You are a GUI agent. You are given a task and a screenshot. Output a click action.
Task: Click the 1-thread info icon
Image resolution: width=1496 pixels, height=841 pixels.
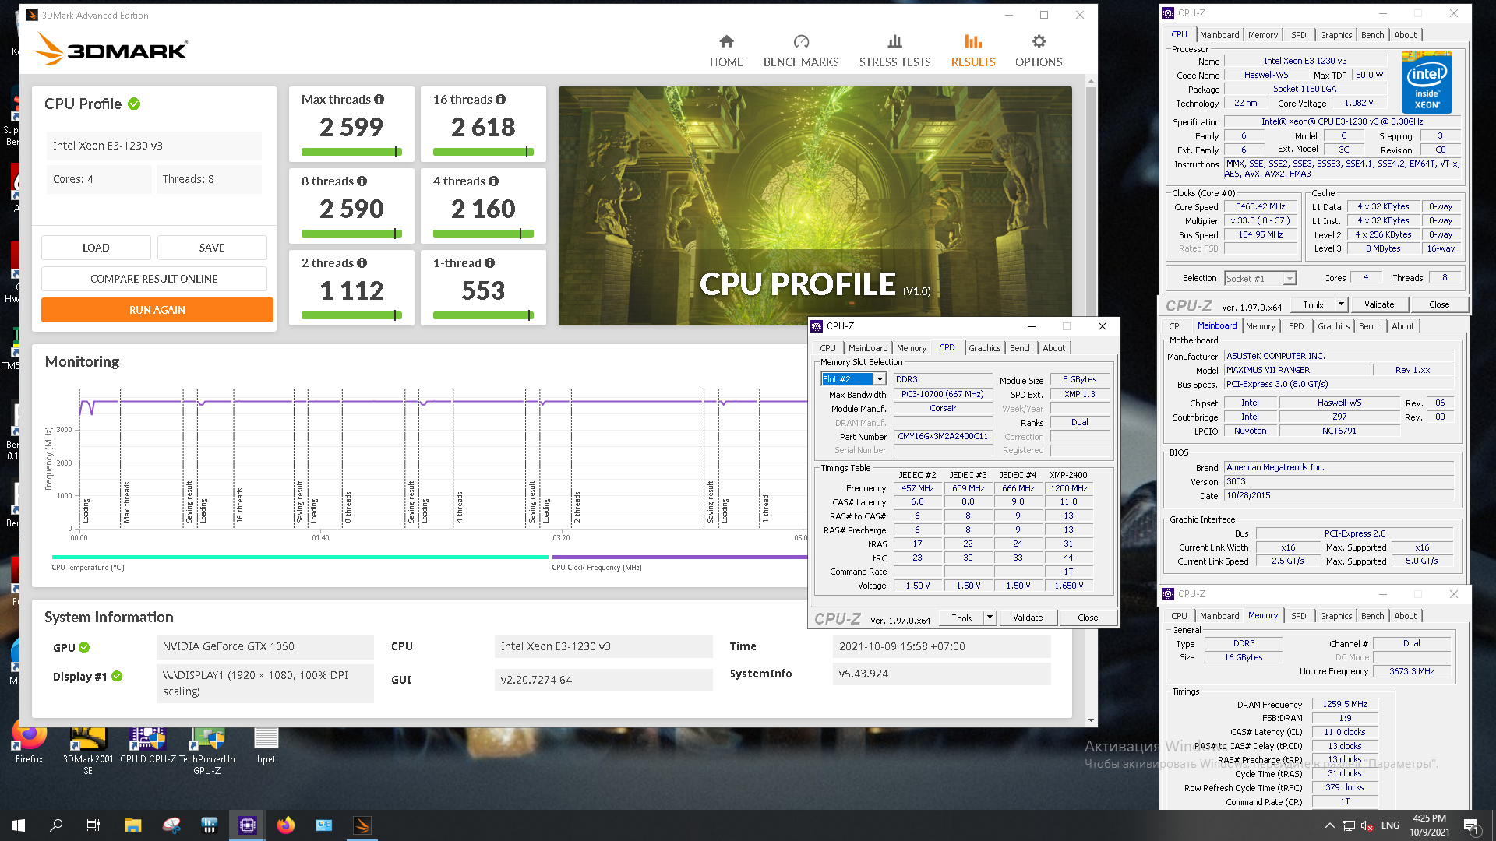click(490, 263)
